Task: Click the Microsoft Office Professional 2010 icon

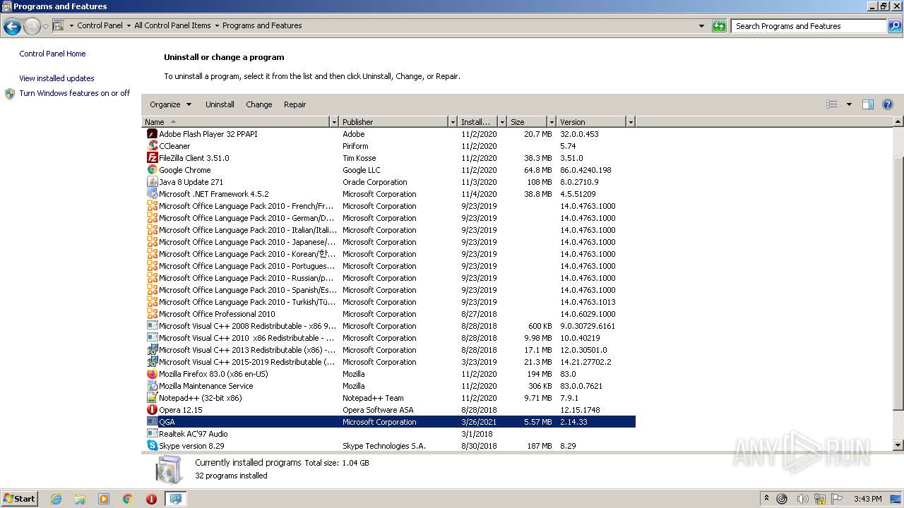Action: coord(152,314)
